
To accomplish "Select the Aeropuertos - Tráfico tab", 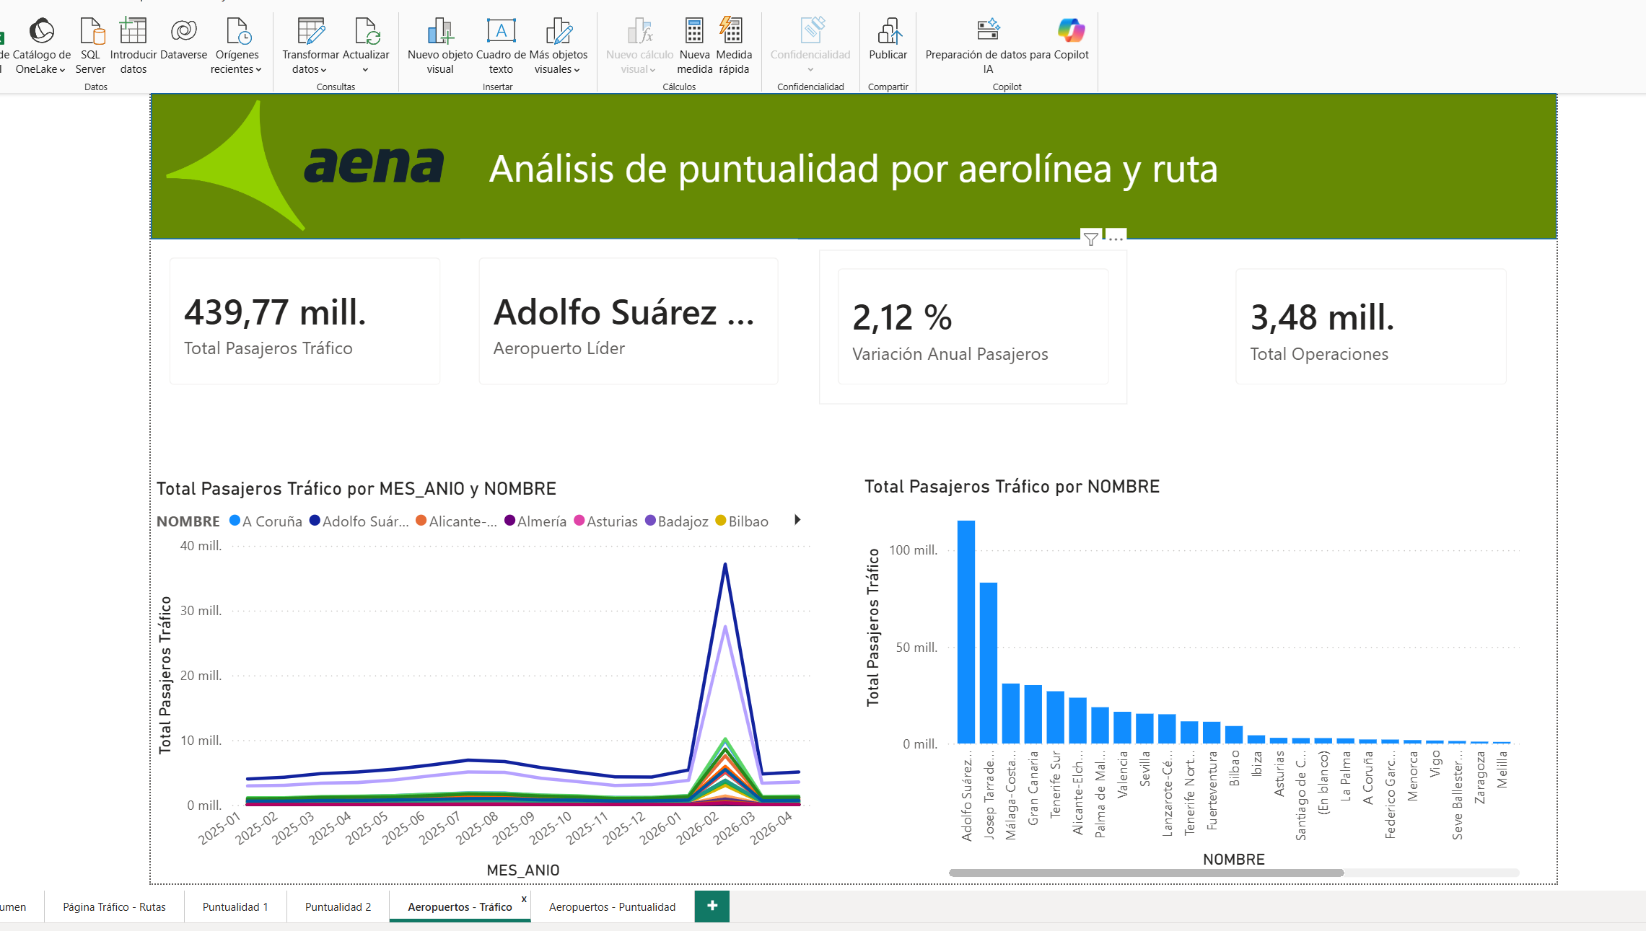I will (x=460, y=907).
